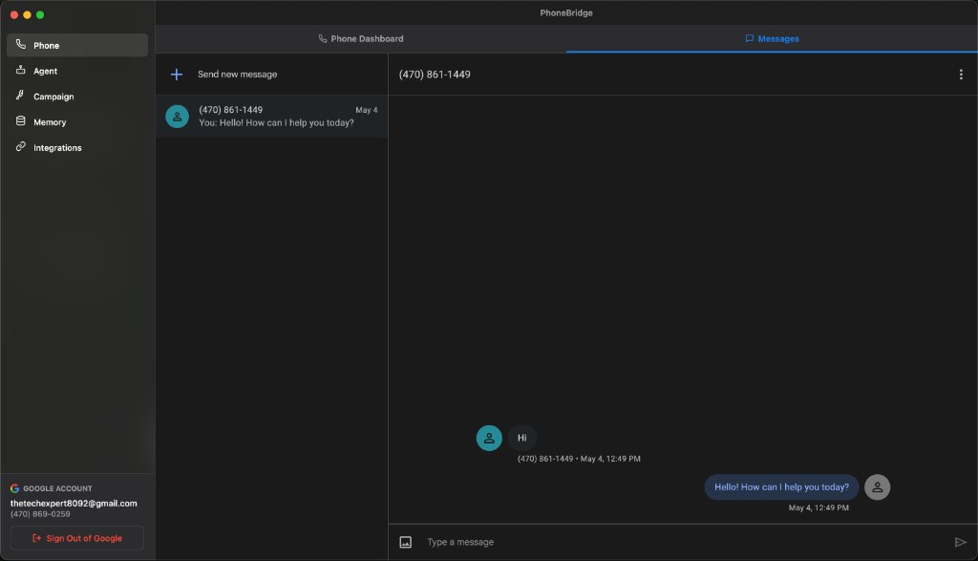Click the phone icon on Phone Dashboard tab
This screenshot has height=561, width=978.
[323, 38]
